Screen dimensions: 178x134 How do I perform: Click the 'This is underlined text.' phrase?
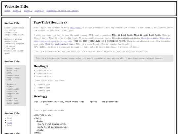(126, 38)
